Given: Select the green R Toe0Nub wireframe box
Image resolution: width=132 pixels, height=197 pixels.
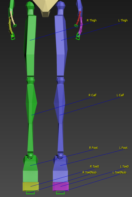Looking at the screenshot, I should point(30,192).
